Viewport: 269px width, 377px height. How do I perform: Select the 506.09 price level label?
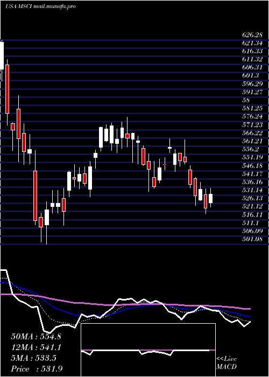tap(252, 231)
